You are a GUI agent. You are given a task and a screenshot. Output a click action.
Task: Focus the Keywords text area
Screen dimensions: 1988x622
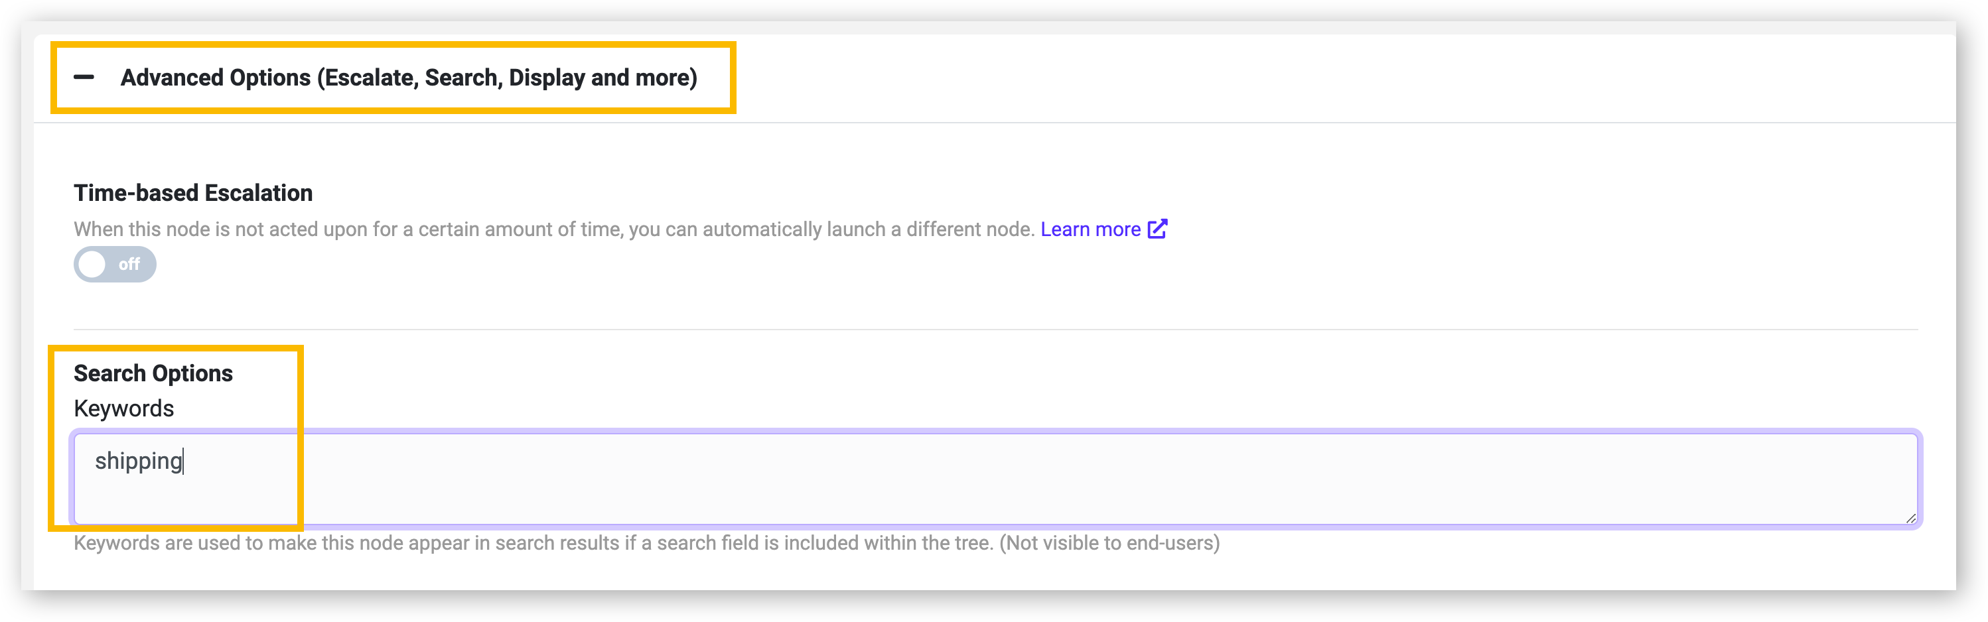(995, 479)
